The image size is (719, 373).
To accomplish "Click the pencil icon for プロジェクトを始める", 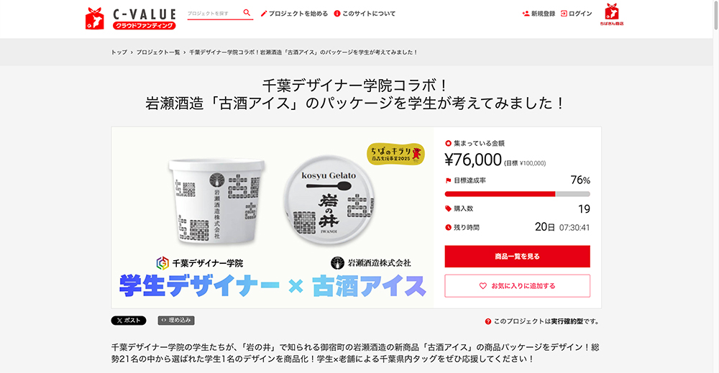I will coord(264,14).
